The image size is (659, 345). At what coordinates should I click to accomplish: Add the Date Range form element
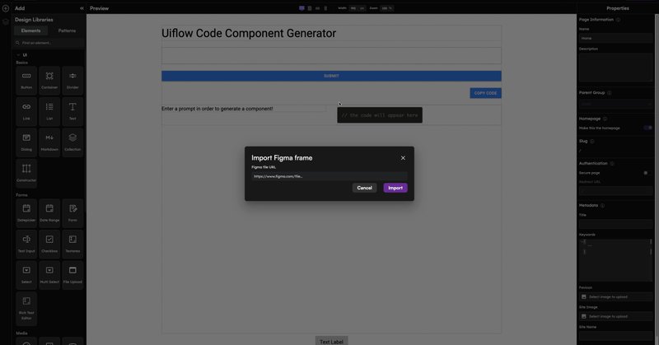(49, 213)
